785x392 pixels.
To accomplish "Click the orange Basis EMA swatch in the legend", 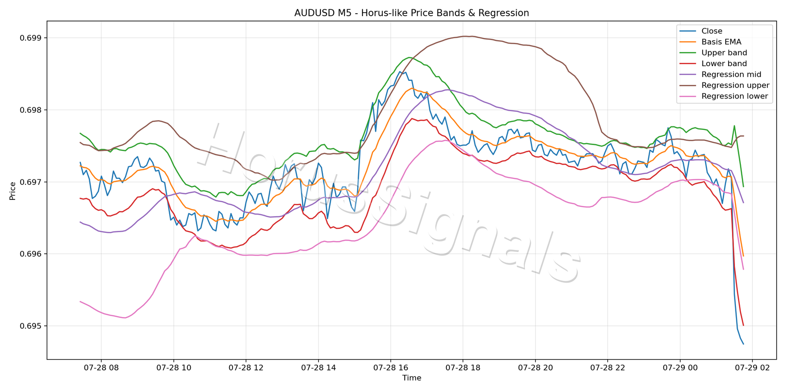I will (x=688, y=42).
